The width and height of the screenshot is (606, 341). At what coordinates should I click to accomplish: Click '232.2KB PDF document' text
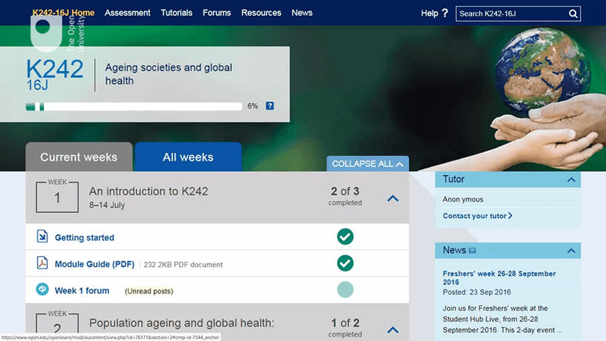point(183,264)
